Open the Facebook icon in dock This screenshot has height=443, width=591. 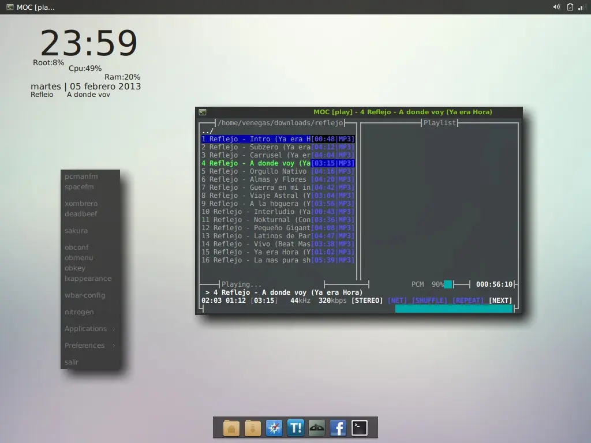[x=338, y=428]
